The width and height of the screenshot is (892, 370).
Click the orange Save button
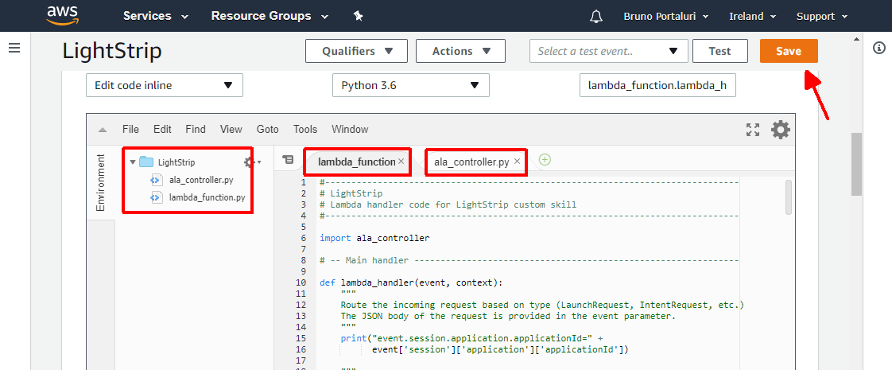click(x=788, y=51)
